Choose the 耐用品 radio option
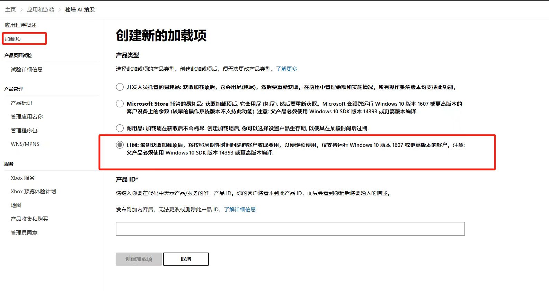The height and width of the screenshot is (291, 549). pos(120,128)
